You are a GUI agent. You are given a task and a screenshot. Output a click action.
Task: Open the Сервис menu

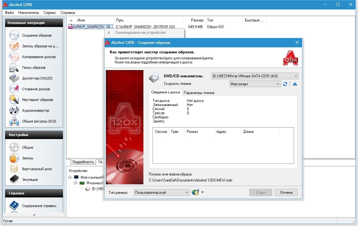point(50,13)
